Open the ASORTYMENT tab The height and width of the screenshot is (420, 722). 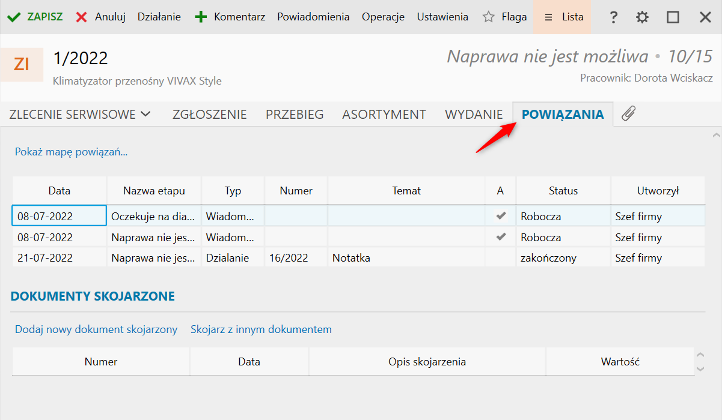tap(384, 114)
